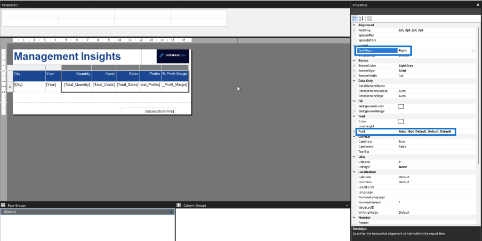
Task: Collapse the Data Only category
Action: point(354,81)
